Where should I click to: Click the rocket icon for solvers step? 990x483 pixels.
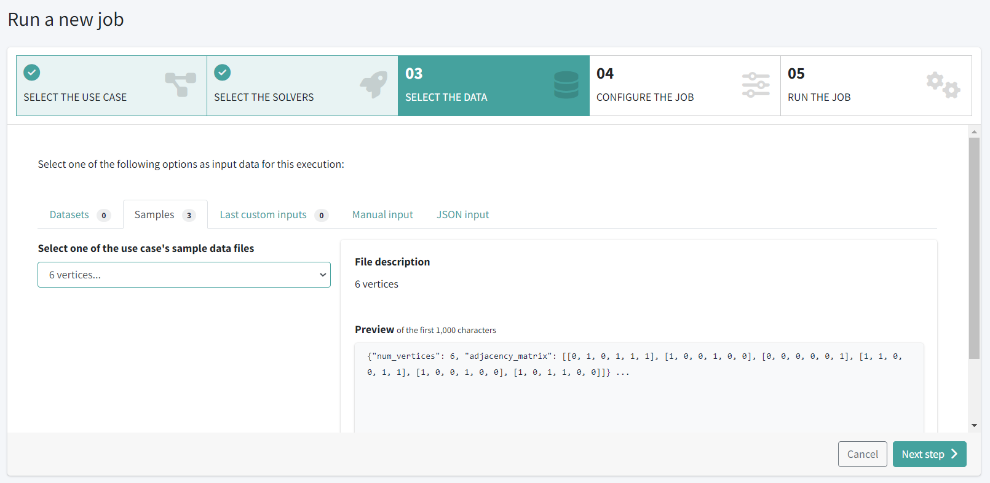[x=374, y=85]
